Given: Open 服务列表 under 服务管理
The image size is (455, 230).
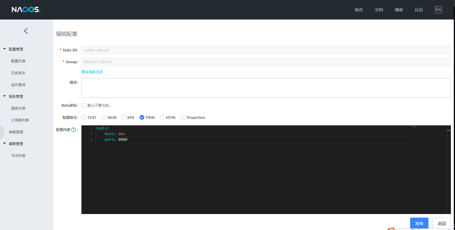Looking at the screenshot, I should pos(18,108).
